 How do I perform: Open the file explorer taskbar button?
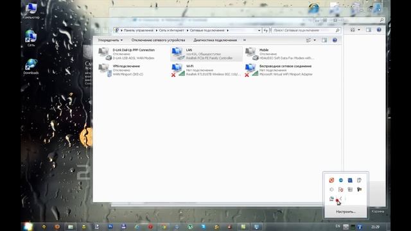70,227
